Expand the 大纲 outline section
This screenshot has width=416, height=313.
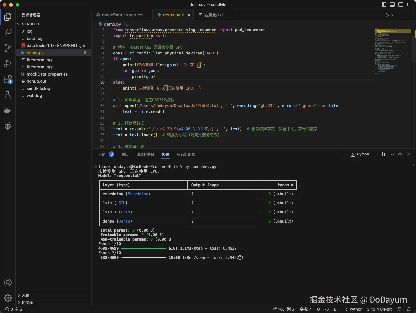click(25, 295)
